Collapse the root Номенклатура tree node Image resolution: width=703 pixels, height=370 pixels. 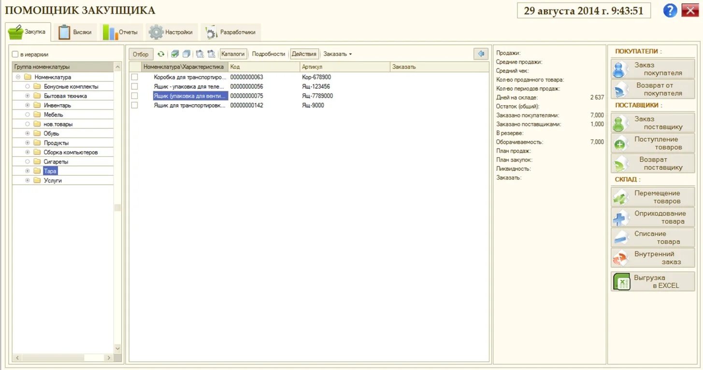[18, 77]
